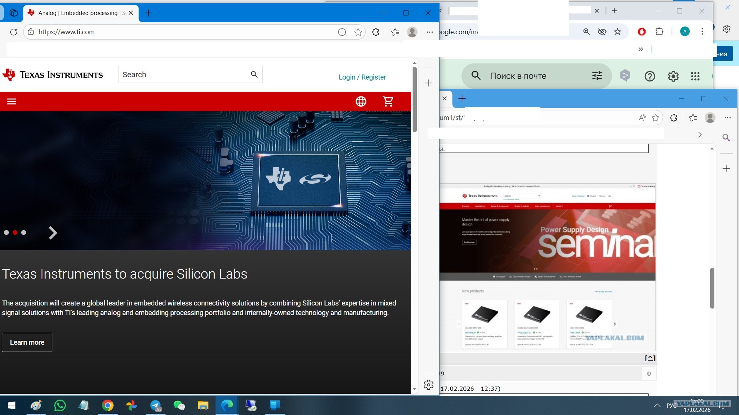Open Chrome extensions puzzle menu
The width and height of the screenshot is (739, 415).
click(x=659, y=32)
